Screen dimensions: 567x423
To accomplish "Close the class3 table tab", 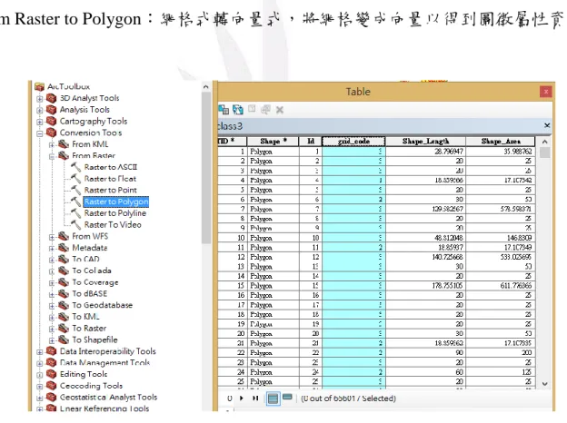I will coord(547,125).
